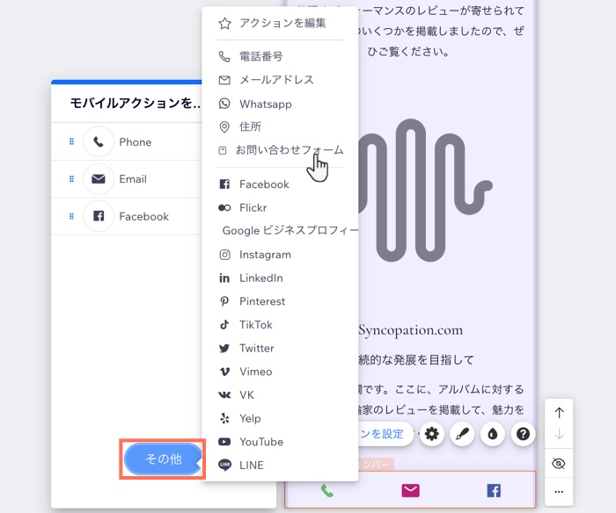Open settings gear in floating toolbar

point(431,434)
